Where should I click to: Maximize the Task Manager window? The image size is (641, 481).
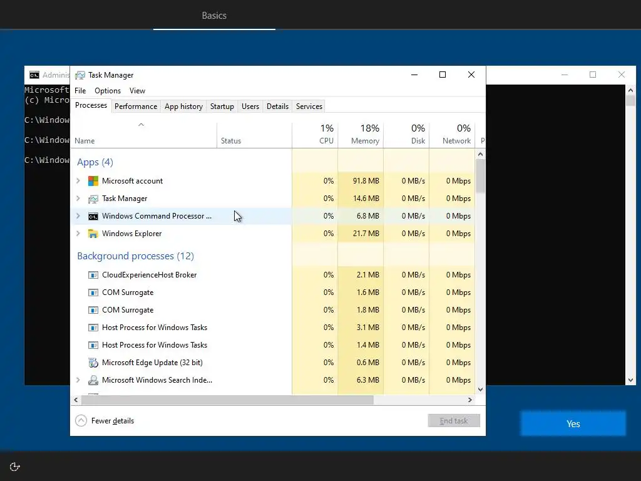[443, 75]
